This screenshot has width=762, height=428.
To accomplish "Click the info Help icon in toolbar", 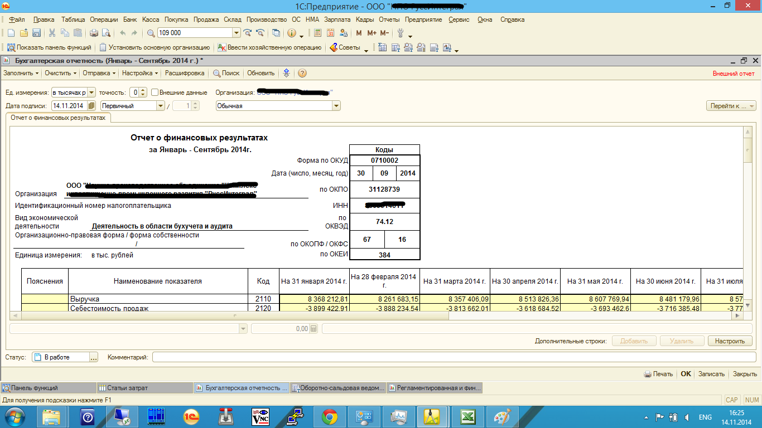I will pyautogui.click(x=292, y=33).
